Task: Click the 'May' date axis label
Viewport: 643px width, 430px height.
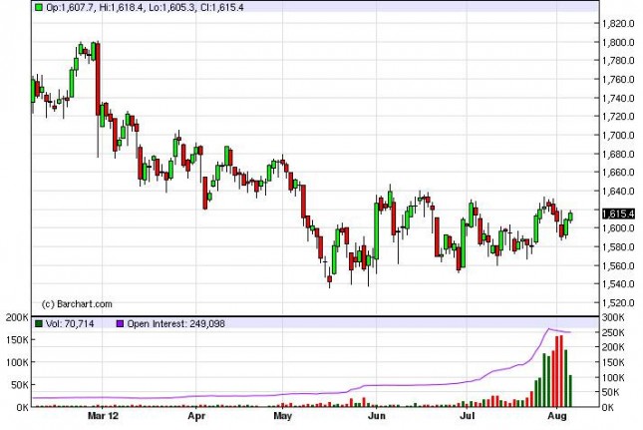Action: 282,416
